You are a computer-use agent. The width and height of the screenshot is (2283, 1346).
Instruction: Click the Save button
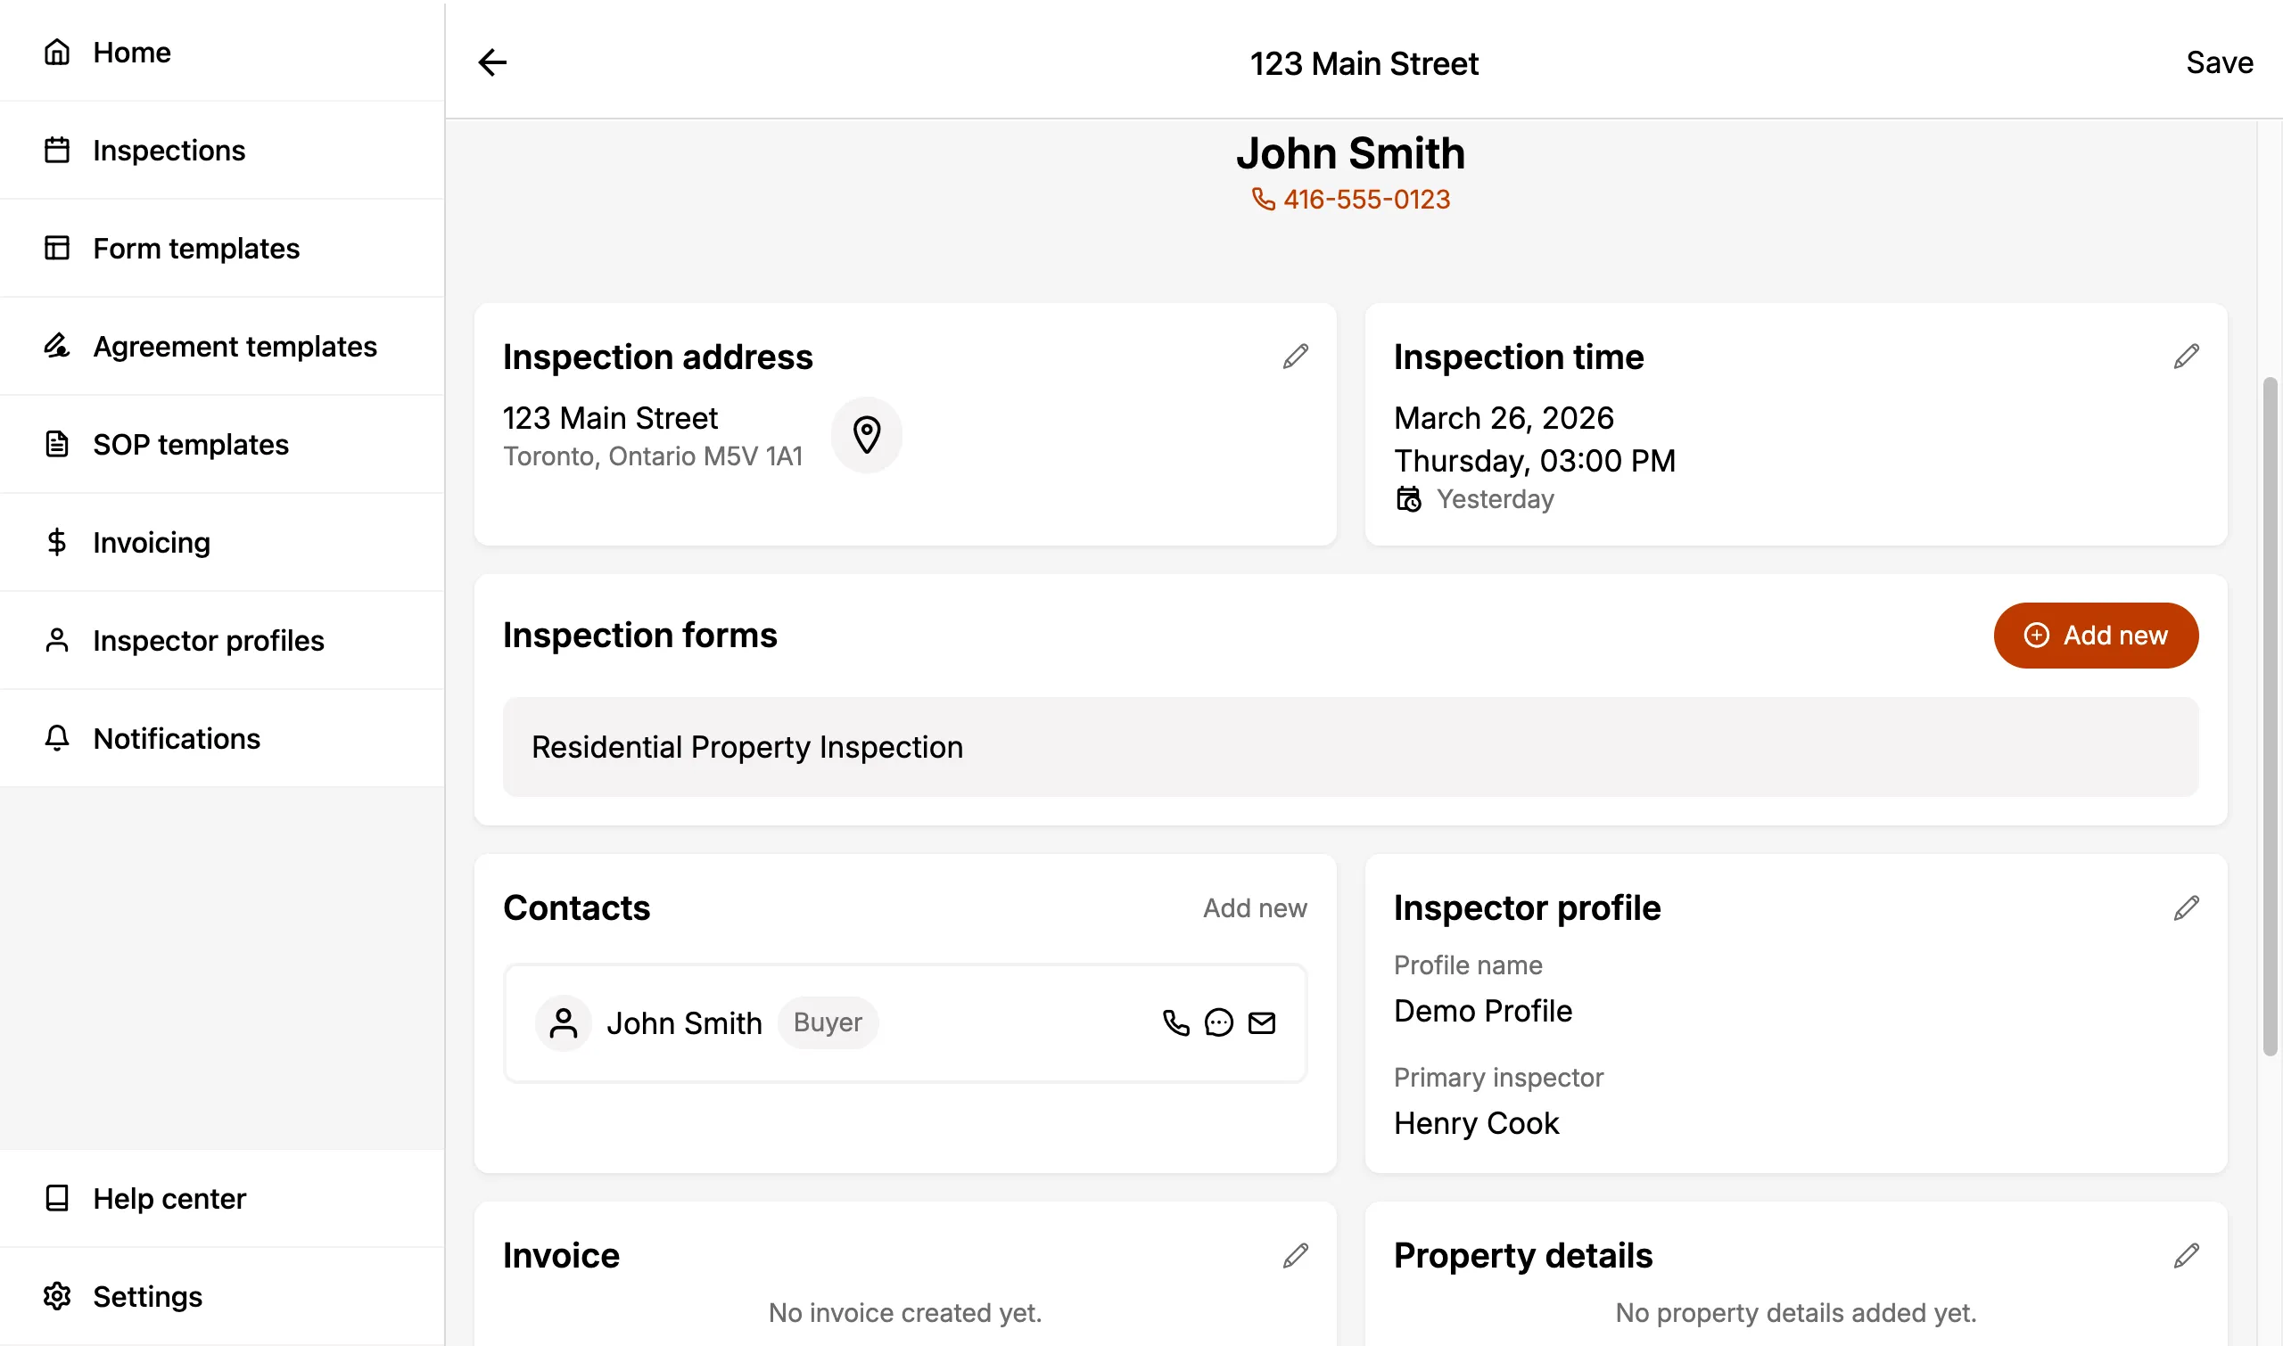click(2220, 62)
